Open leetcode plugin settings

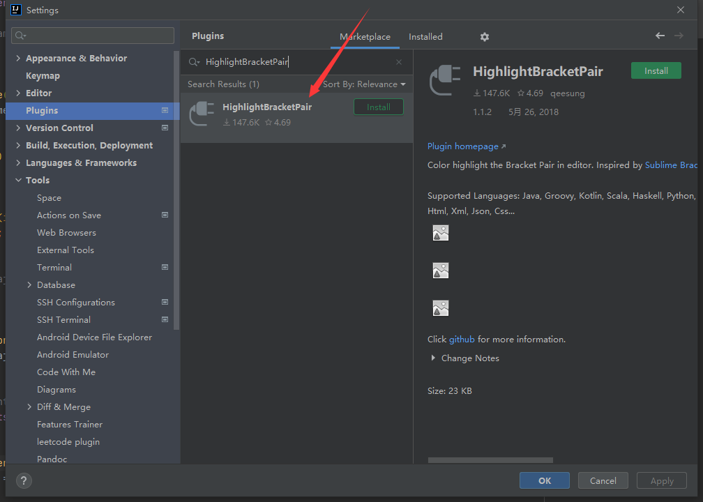pyautogui.click(x=68, y=442)
